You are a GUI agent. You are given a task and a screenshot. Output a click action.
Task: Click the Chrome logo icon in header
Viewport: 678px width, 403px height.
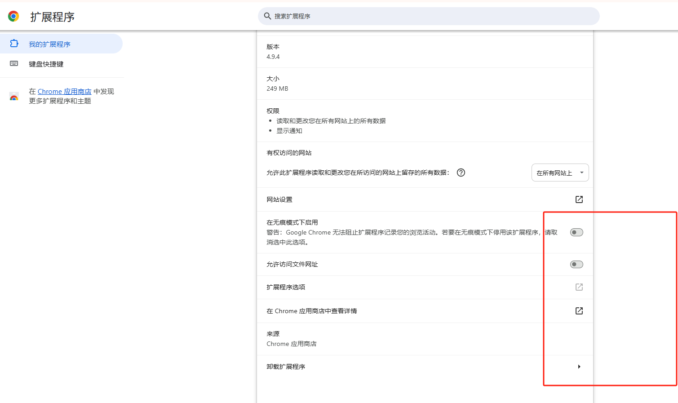[13, 17]
